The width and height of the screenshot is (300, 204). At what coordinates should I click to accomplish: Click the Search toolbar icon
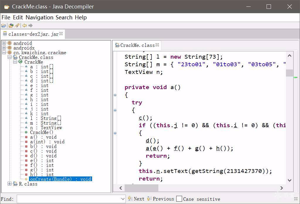click(x=17, y=25)
